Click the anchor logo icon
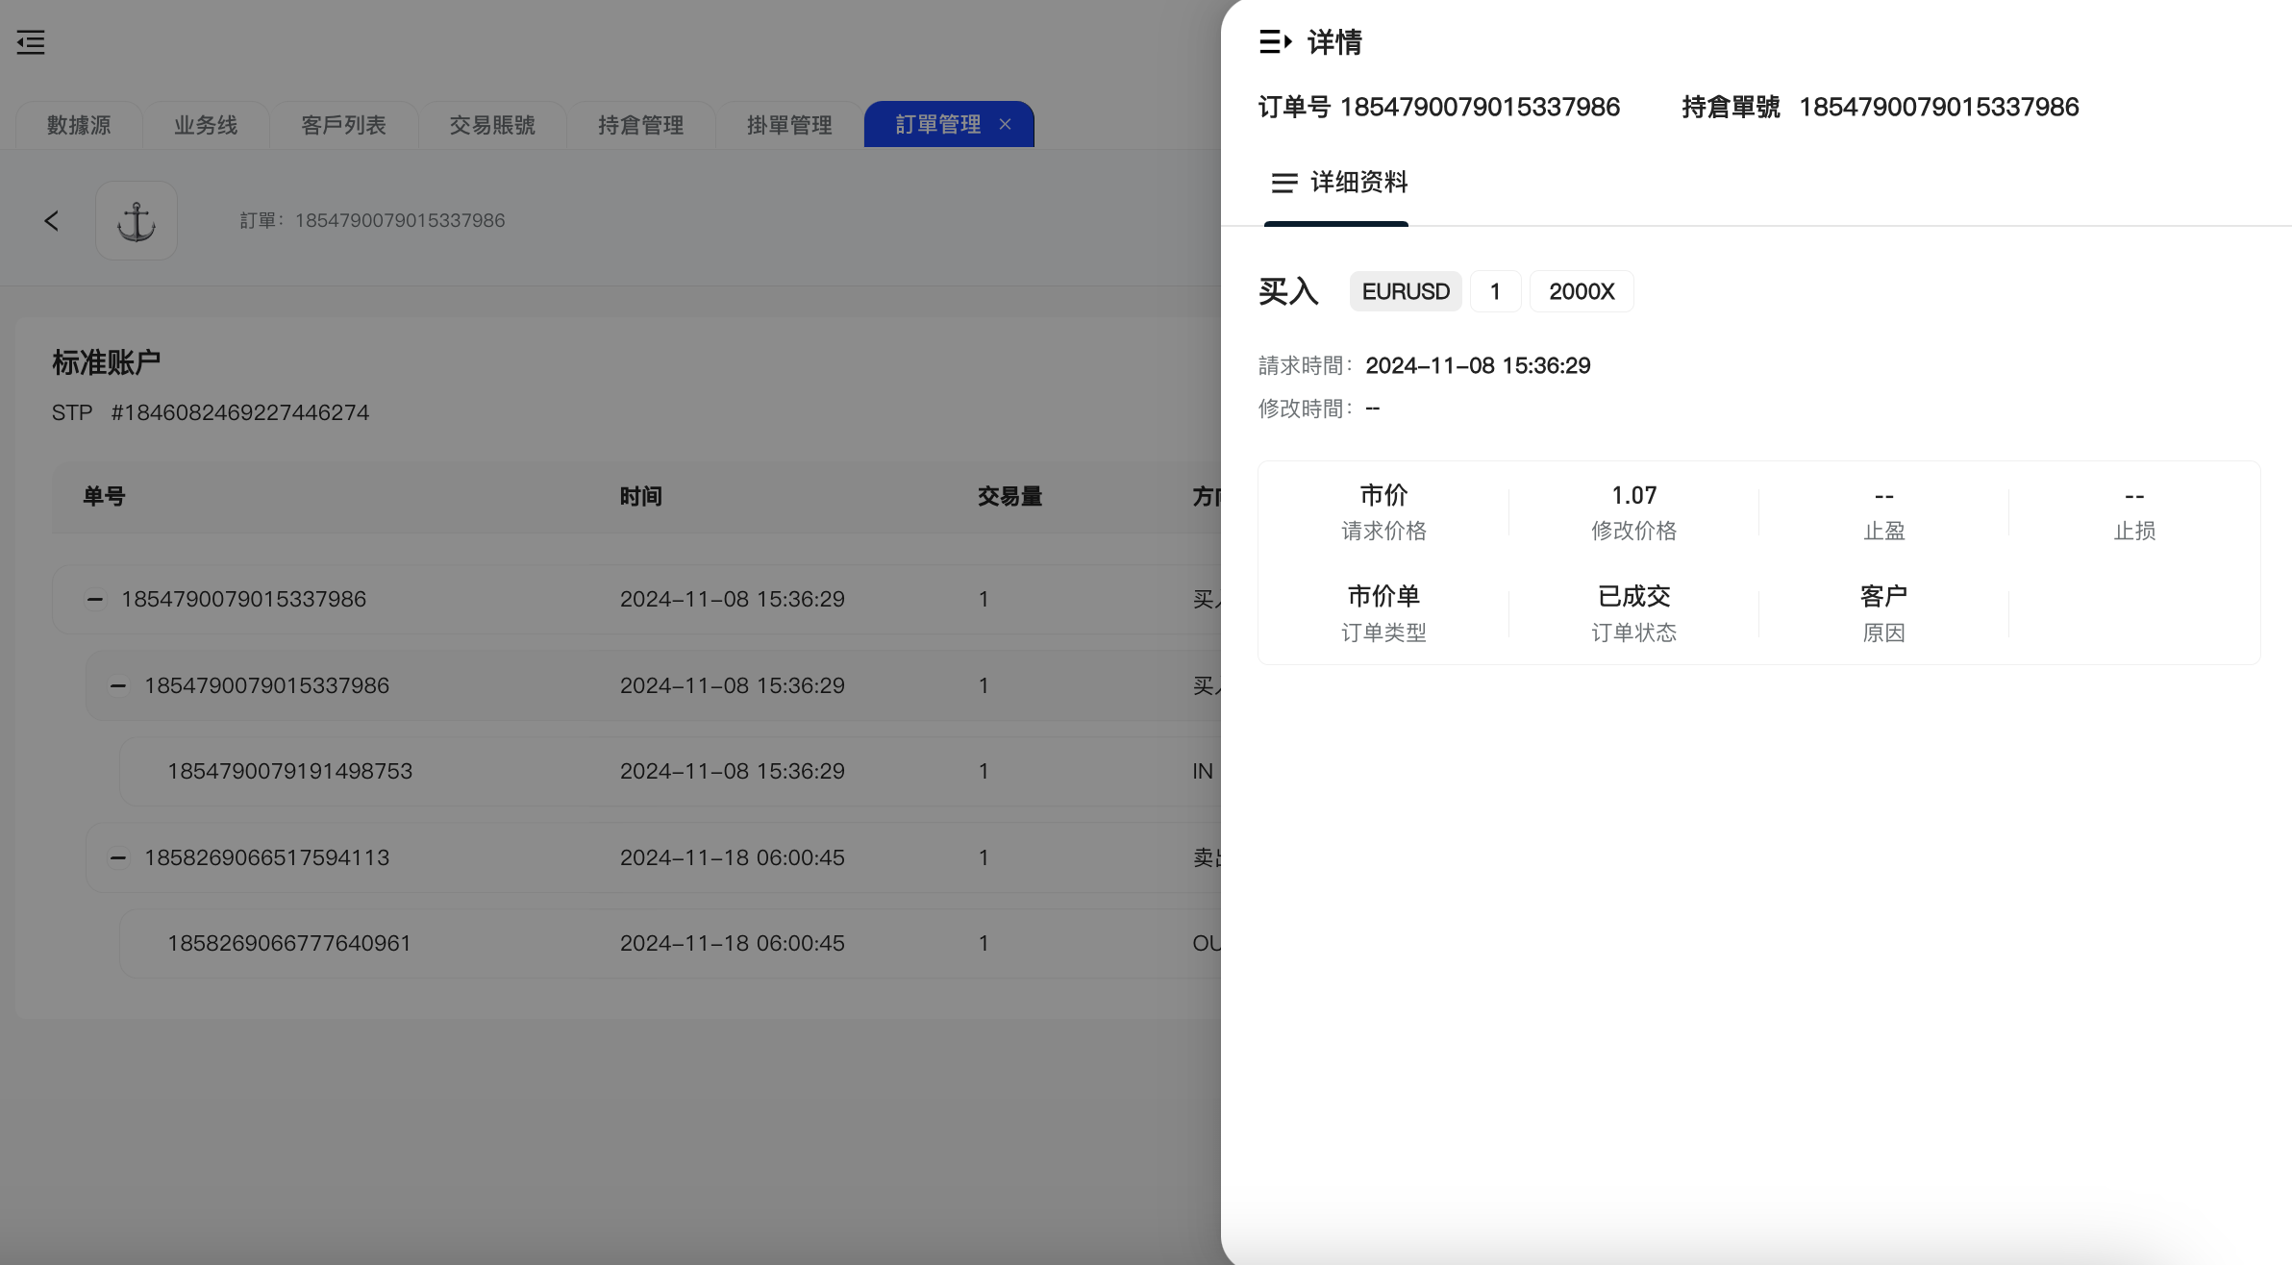 [137, 221]
